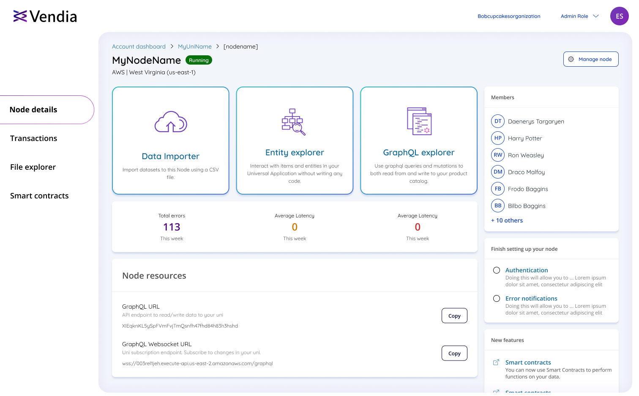Open the Data Importer card title
This screenshot has height=396, width=639.
171,156
